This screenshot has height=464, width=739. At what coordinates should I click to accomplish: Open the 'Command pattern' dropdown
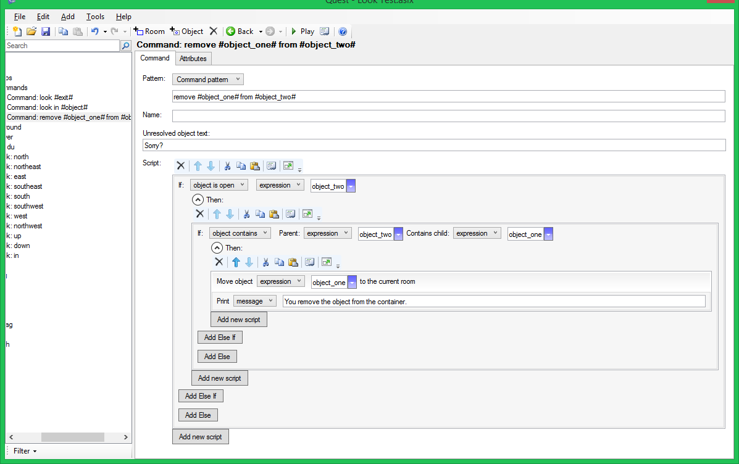(x=208, y=80)
